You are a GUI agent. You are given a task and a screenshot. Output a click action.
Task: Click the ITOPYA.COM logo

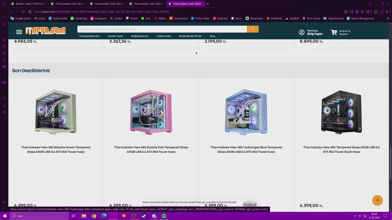pos(45,31)
